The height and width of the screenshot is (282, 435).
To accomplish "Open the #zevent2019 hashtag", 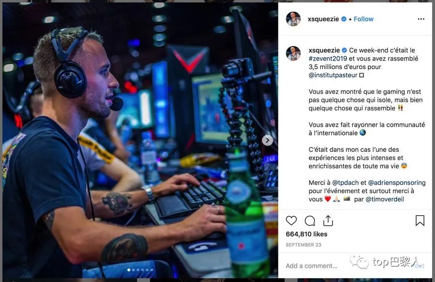I will pyautogui.click(x=328, y=59).
